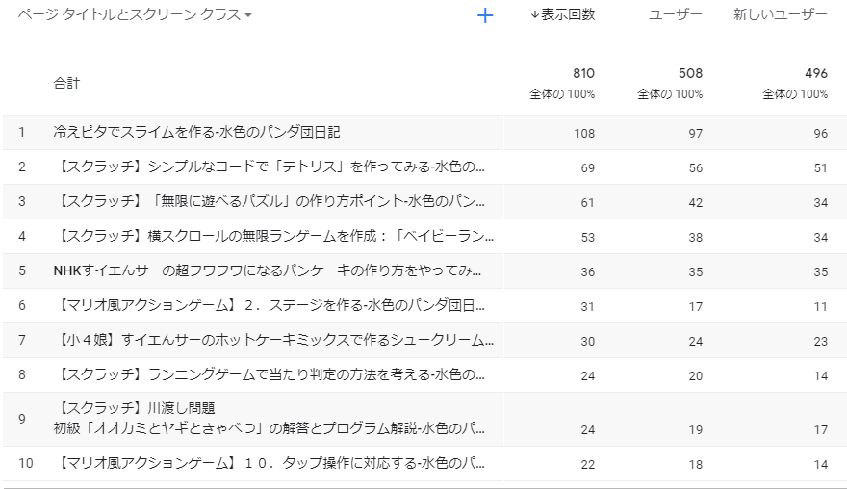Click new users value 51 in the テトリス row
Viewport: 847px width, 489px height.
[x=820, y=168]
